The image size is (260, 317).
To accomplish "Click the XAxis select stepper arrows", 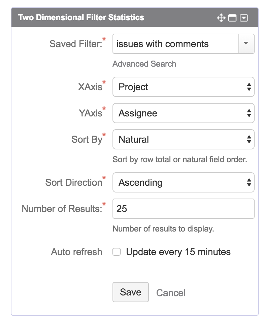I will pyautogui.click(x=250, y=87).
